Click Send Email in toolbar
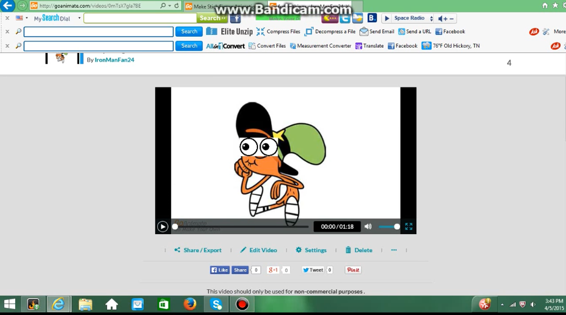This screenshot has height=315, width=566. coord(377,32)
